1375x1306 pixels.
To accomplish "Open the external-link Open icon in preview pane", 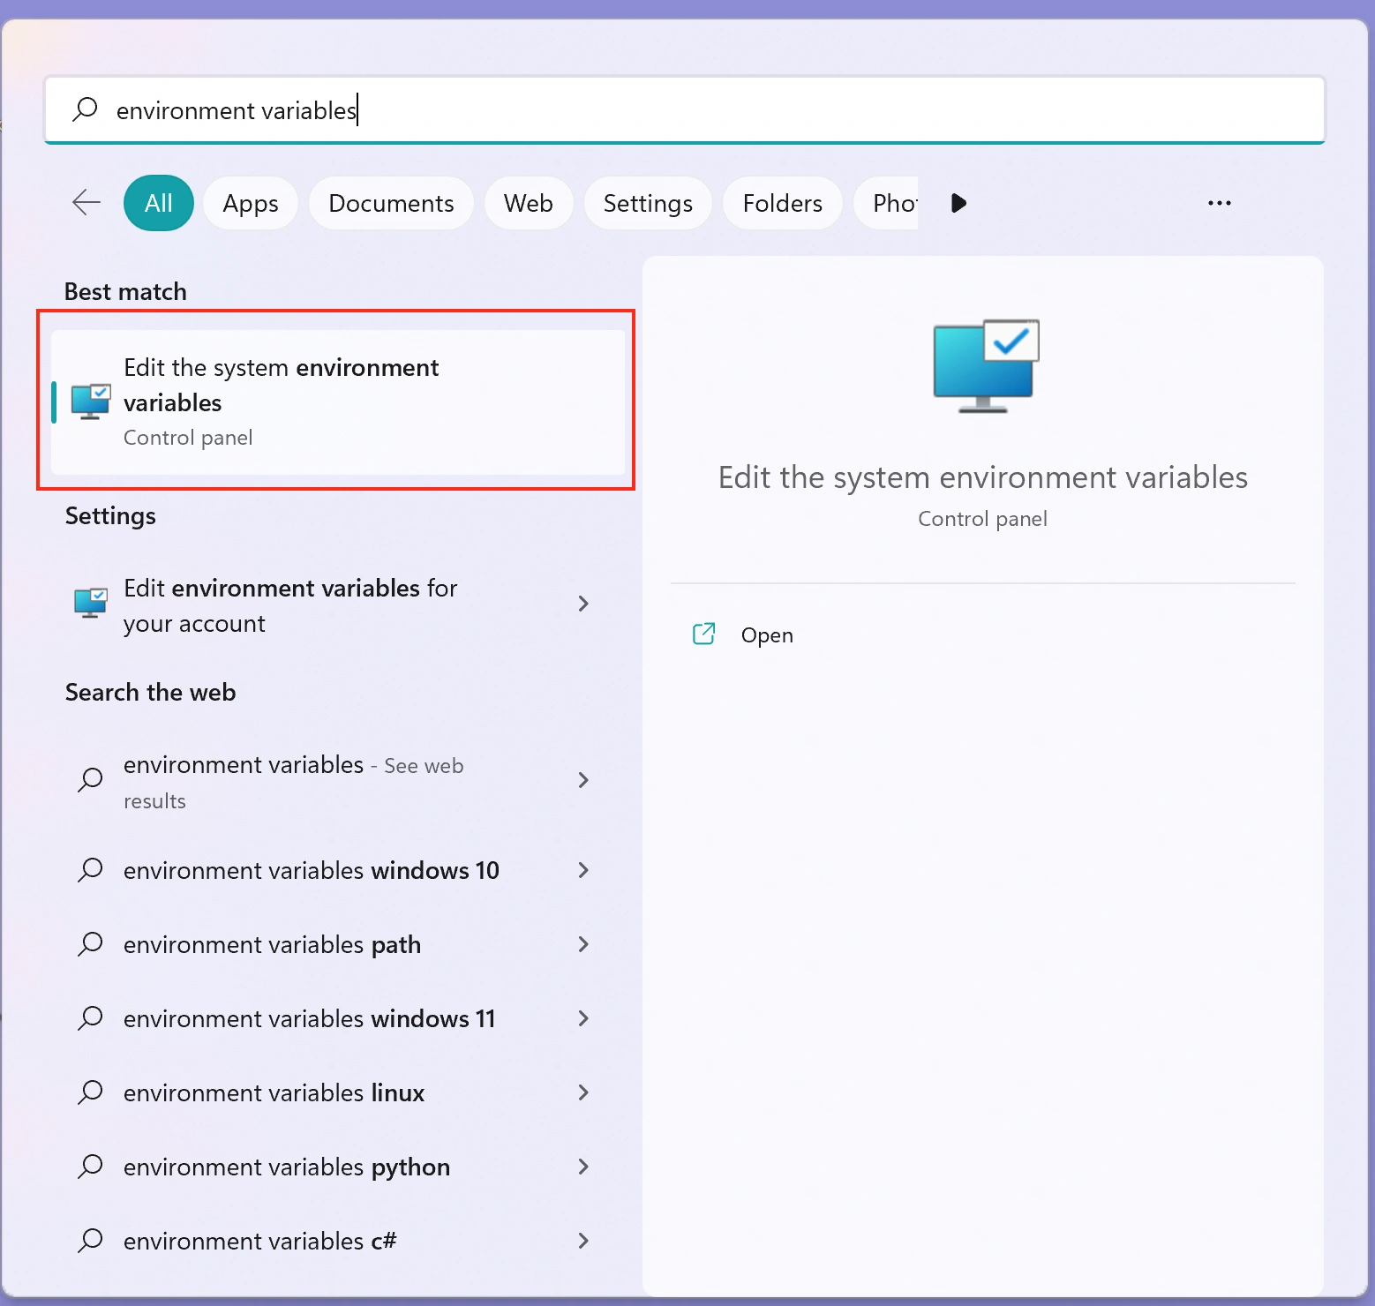I will [x=703, y=634].
